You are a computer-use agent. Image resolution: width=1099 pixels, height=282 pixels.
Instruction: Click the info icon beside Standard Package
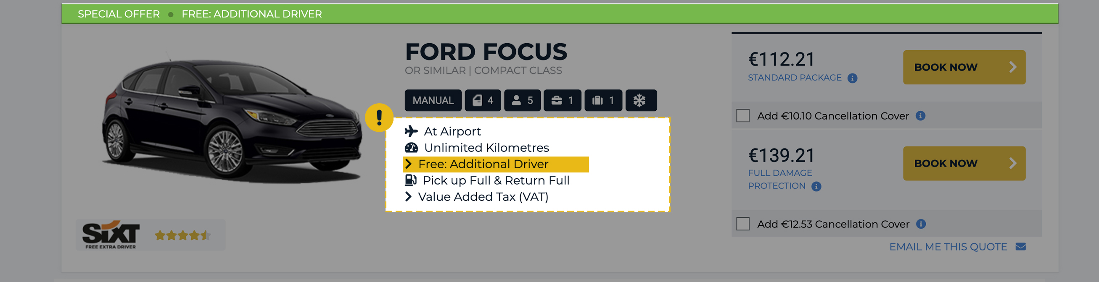852,78
